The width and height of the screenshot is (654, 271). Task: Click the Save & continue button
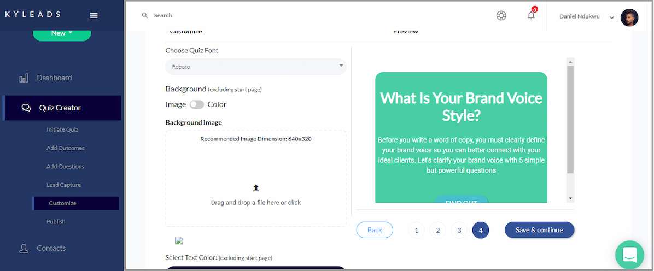click(539, 230)
